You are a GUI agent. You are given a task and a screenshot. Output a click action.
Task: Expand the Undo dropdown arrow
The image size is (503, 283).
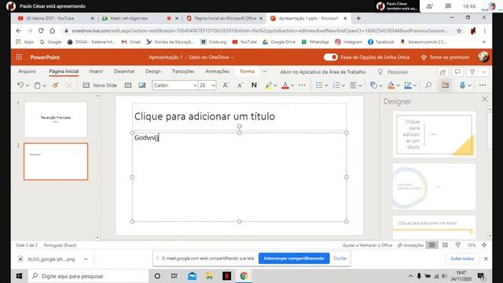pos(28,86)
